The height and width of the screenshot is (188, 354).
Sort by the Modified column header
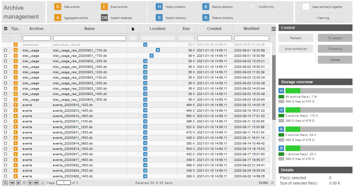[x=251, y=29]
